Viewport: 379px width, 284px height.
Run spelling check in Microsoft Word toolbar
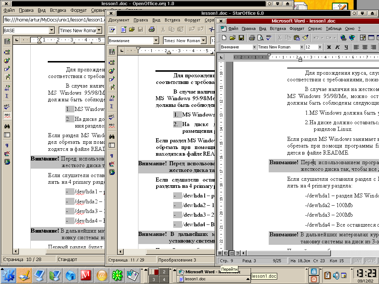pos(269,38)
